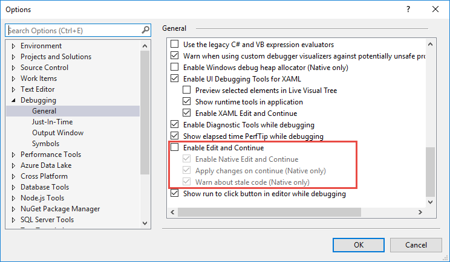Click the search magnifier icon

click(145, 30)
